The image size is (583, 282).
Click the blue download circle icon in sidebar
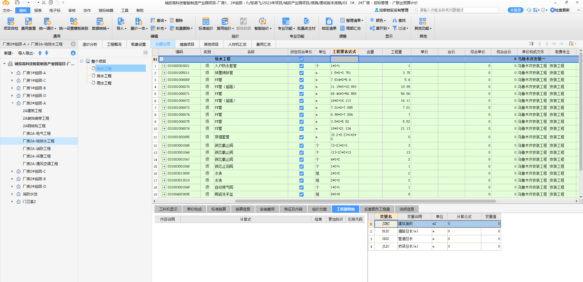pyautogui.click(x=73, y=53)
